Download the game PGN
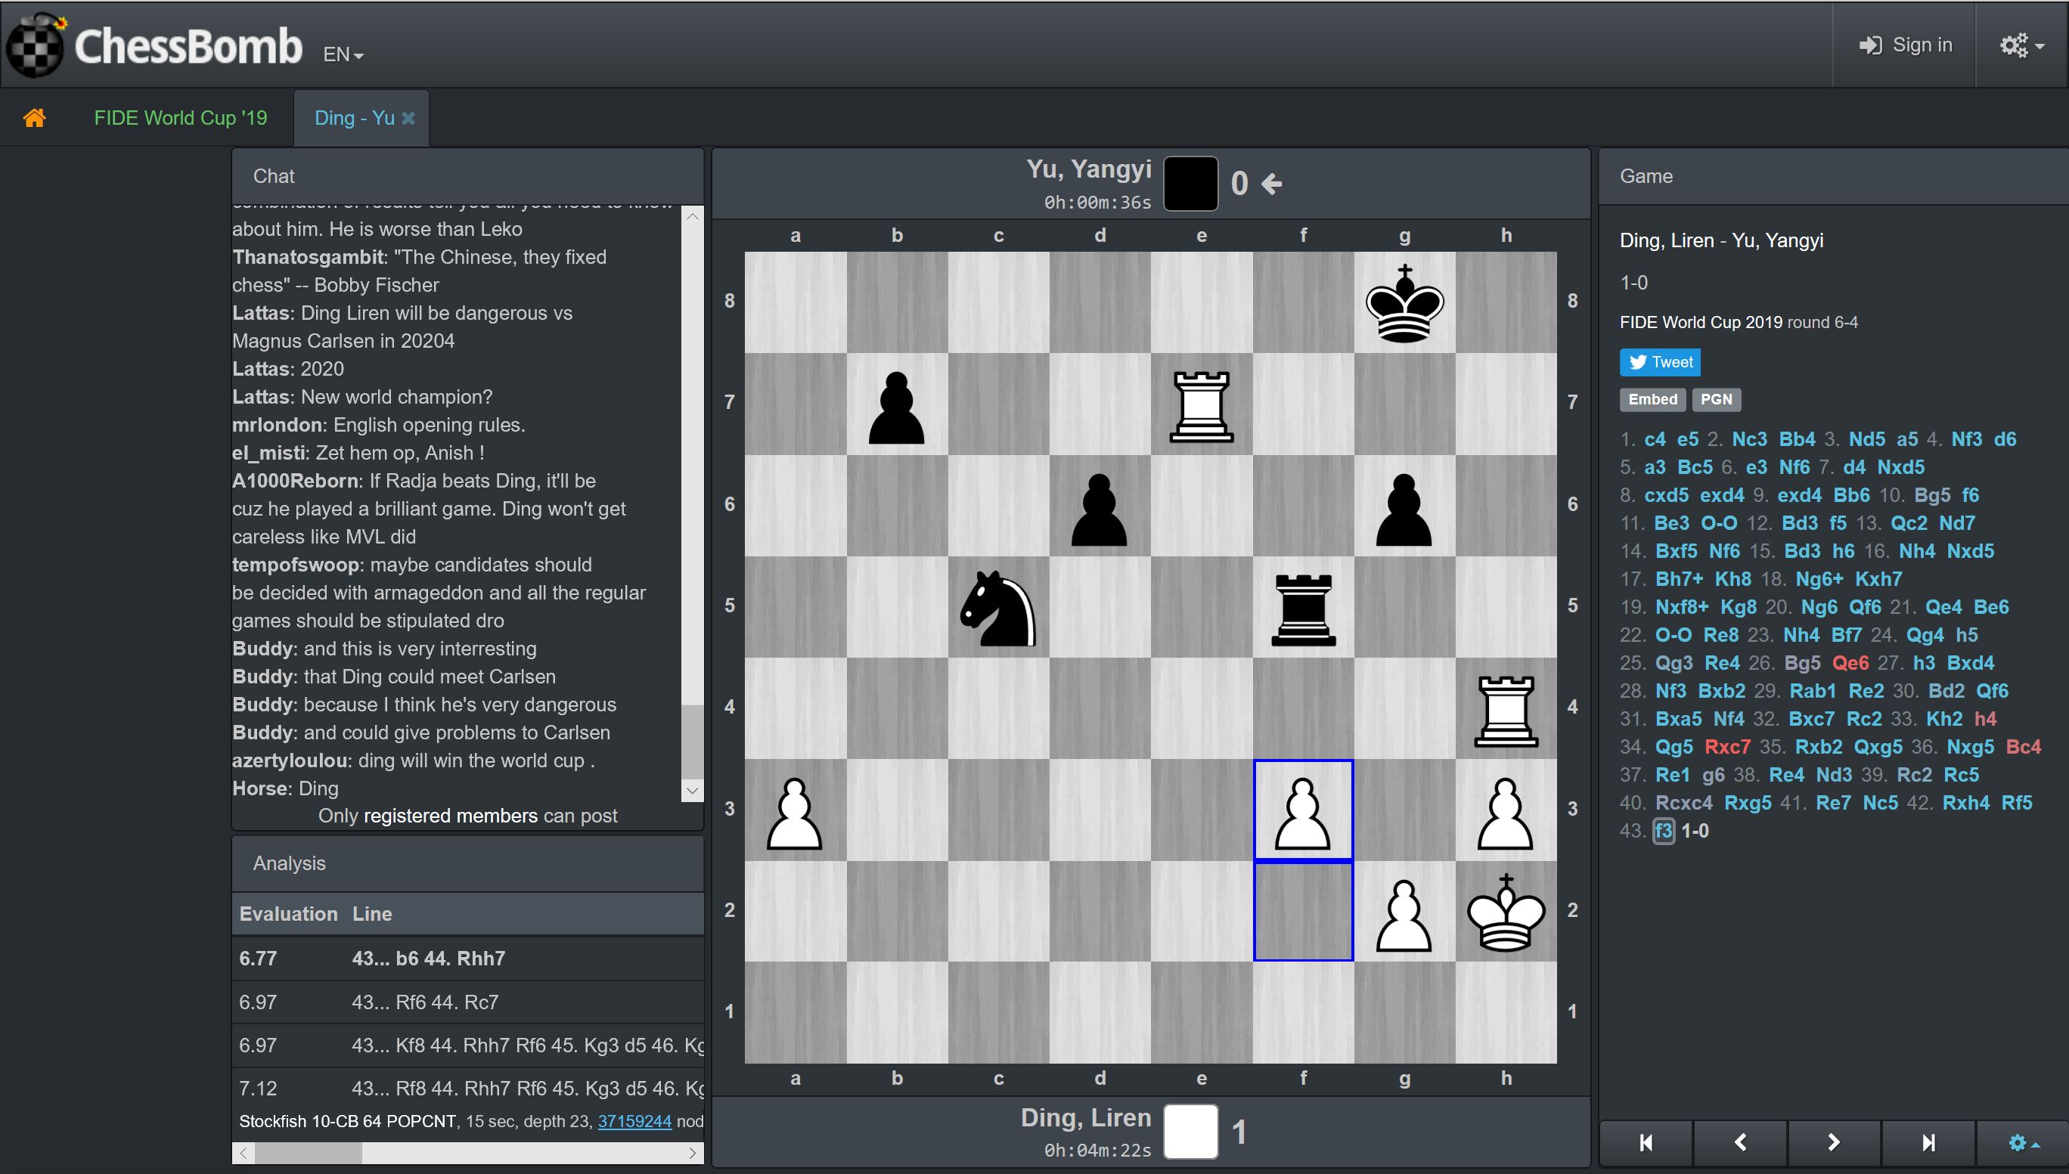Viewport: 2069px width, 1174px height. [x=1716, y=399]
